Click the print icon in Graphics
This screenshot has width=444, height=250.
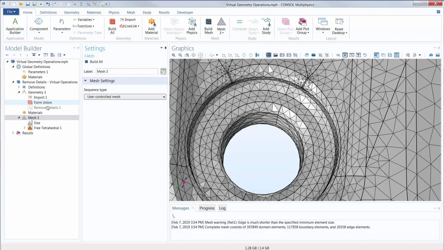(437, 55)
